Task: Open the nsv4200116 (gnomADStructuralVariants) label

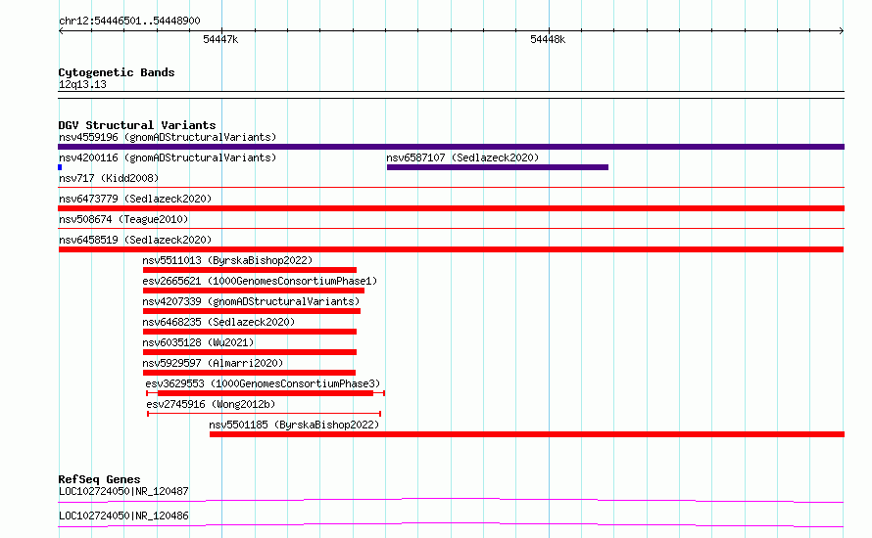Action: click(x=168, y=157)
